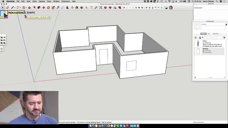This screenshot has height=128, width=228.
Task: Select the Line pencil tool
Action: point(12,7)
